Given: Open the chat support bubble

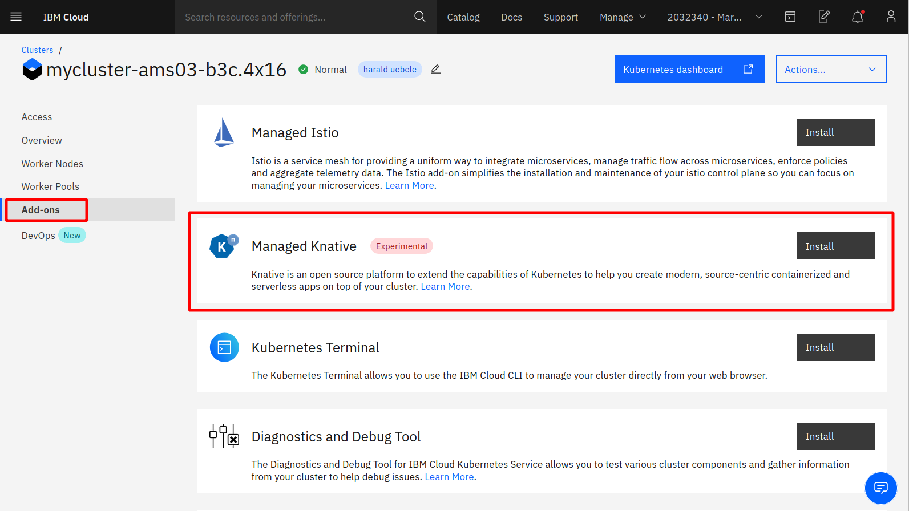Looking at the screenshot, I should (881, 488).
